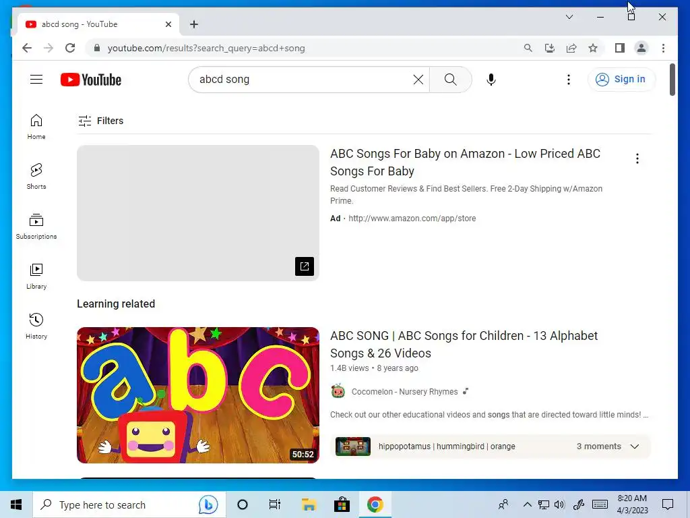This screenshot has height=518, width=690.
Task: Open Subscriptions in sidebar
Action: click(x=36, y=227)
